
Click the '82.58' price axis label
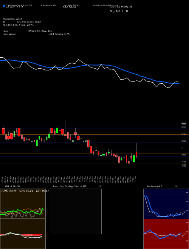click(184, 155)
